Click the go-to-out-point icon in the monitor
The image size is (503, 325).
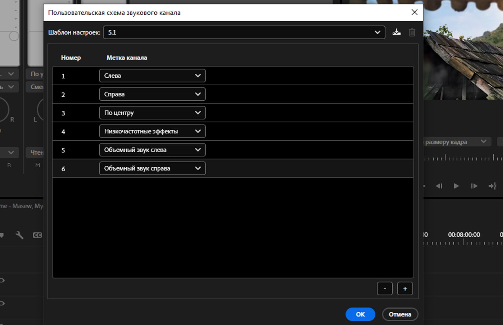(x=492, y=186)
